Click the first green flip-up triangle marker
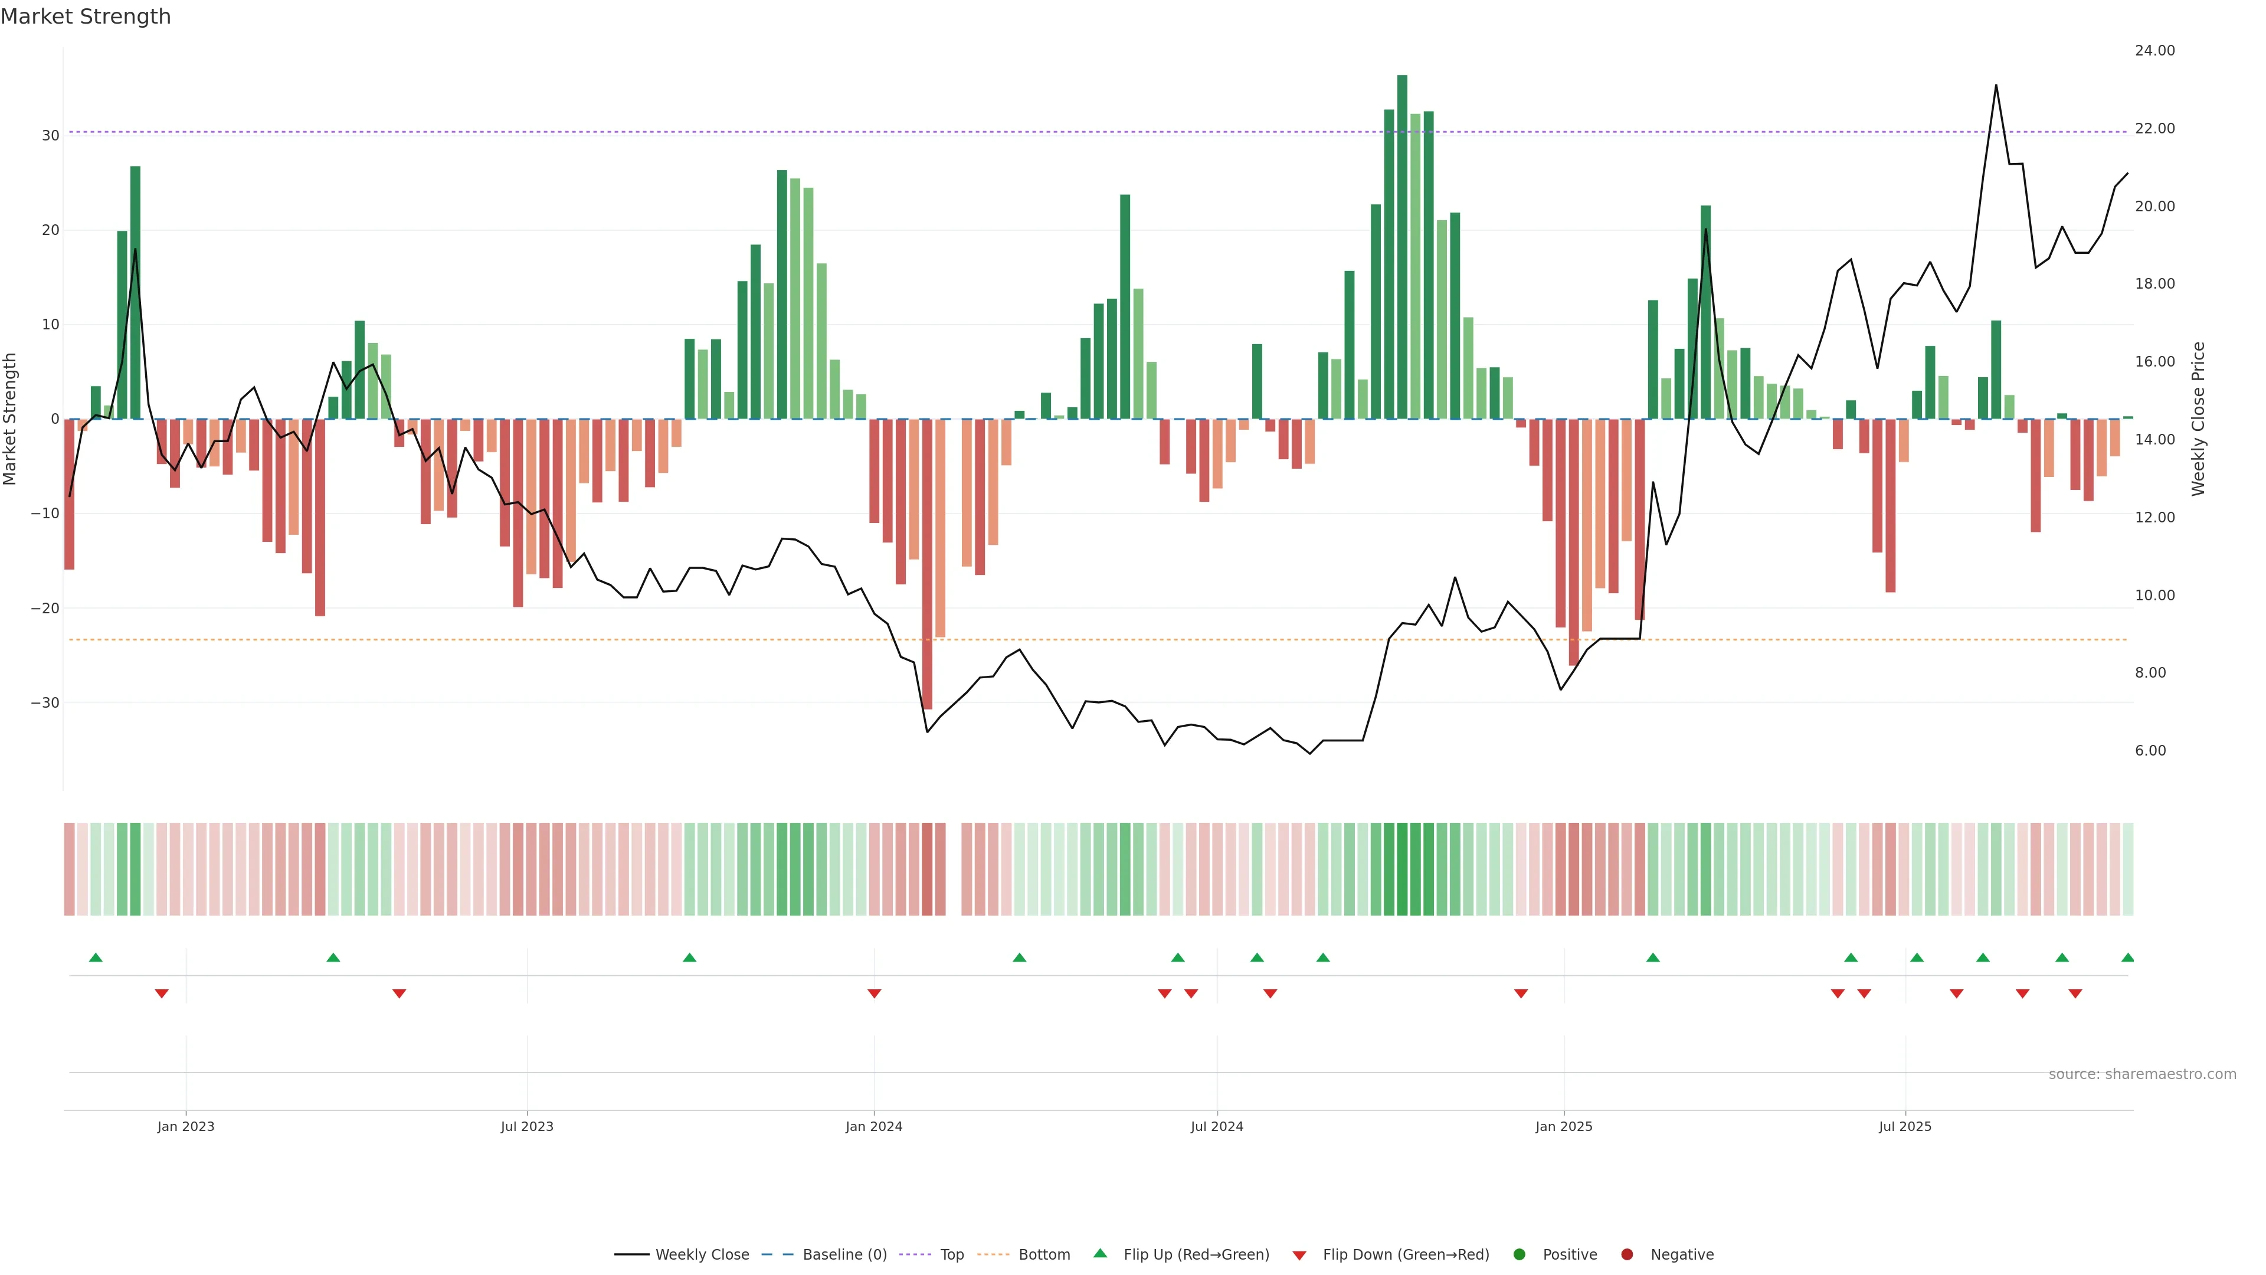This screenshot has width=2266, height=1275. point(96,957)
